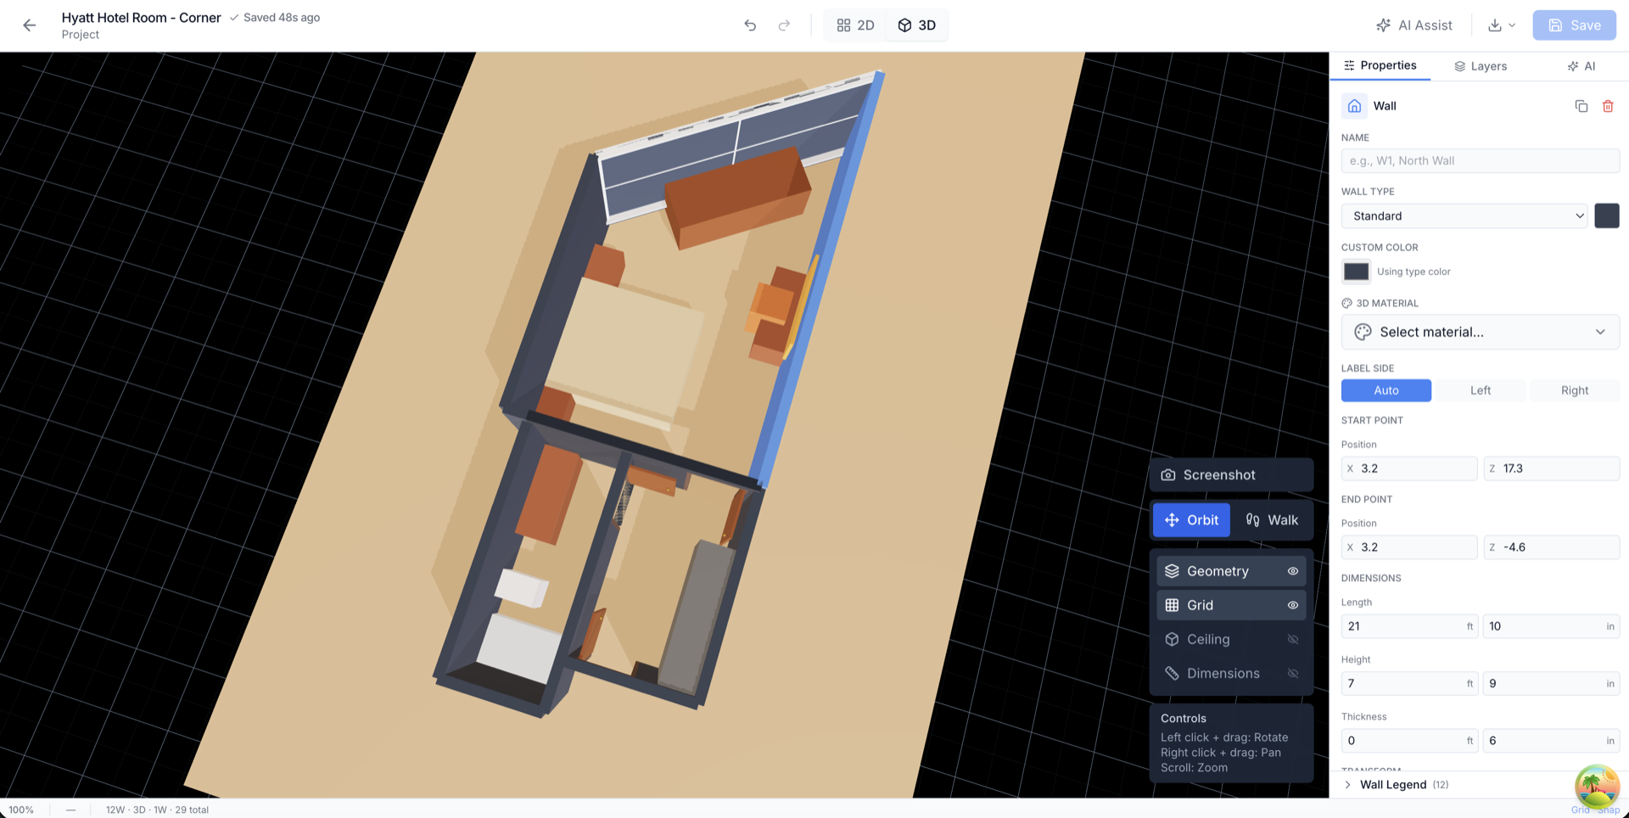Hide the Geometry layer visibility
This screenshot has width=1629, height=818.
(x=1292, y=571)
